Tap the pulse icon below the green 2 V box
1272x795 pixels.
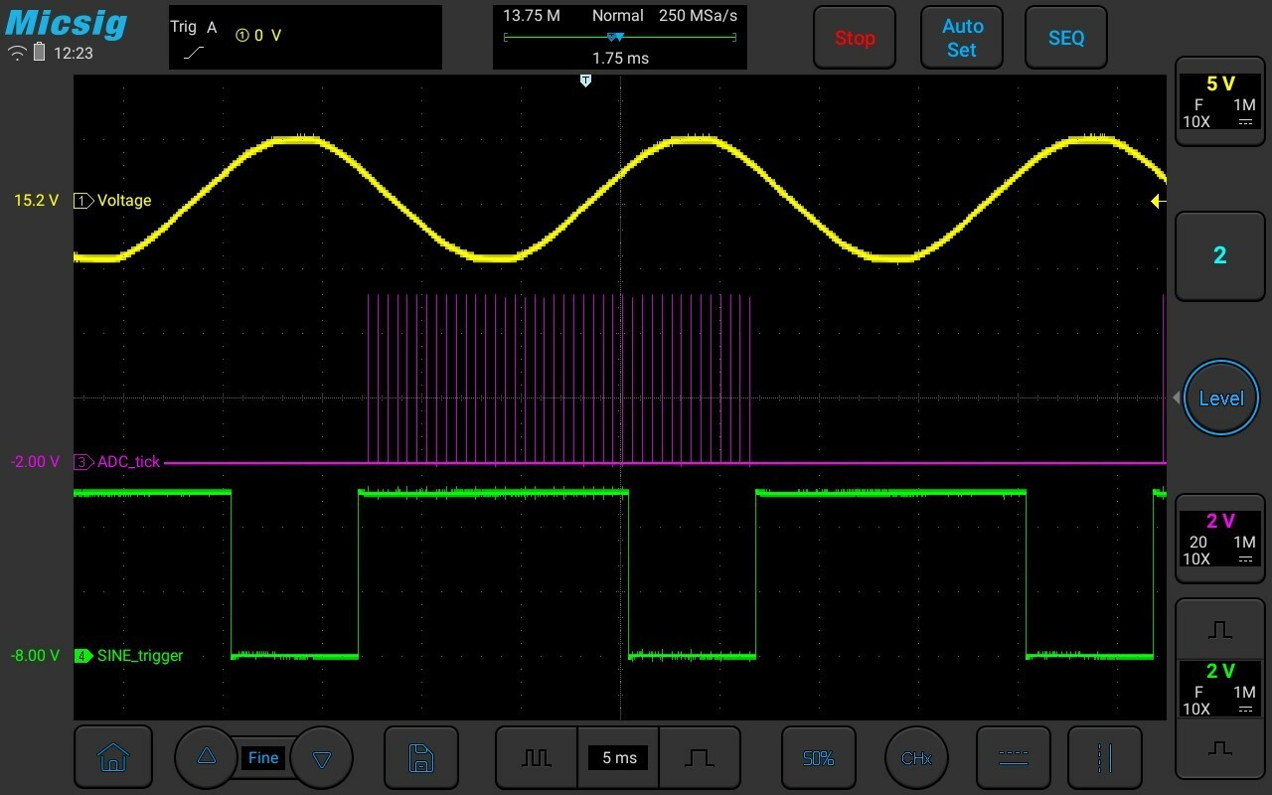click(x=1220, y=747)
